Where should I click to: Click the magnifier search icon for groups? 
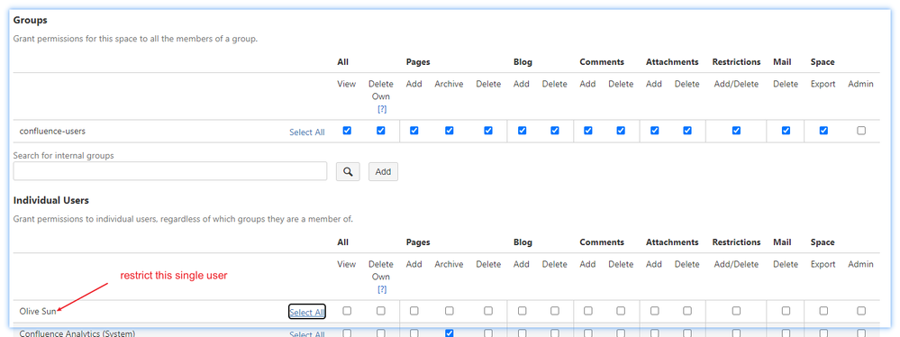347,171
